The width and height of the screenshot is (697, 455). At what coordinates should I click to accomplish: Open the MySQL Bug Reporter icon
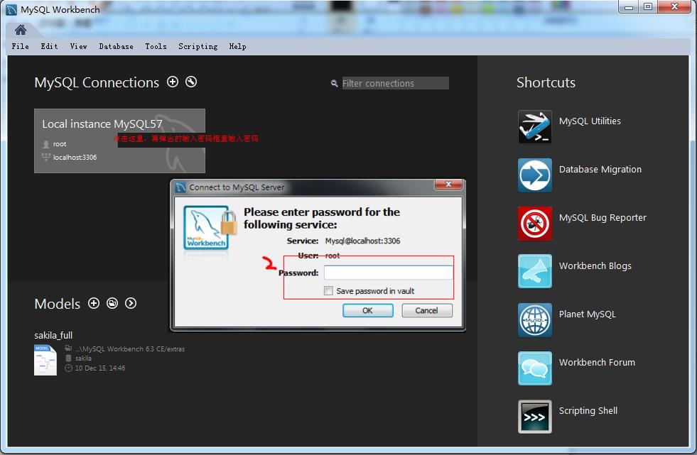point(535,224)
